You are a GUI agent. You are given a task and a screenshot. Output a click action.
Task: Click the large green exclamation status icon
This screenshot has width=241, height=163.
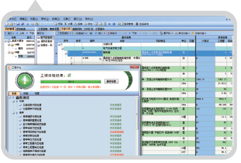click(23, 80)
